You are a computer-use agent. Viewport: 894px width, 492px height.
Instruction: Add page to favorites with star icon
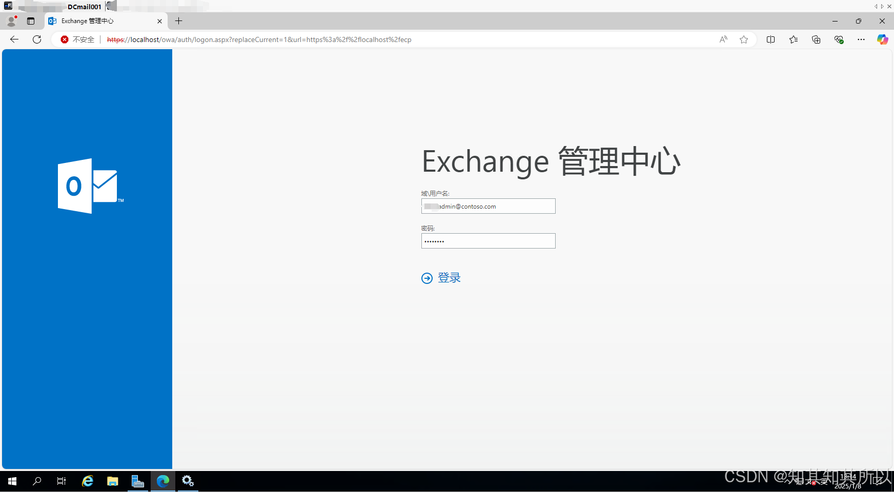(744, 39)
